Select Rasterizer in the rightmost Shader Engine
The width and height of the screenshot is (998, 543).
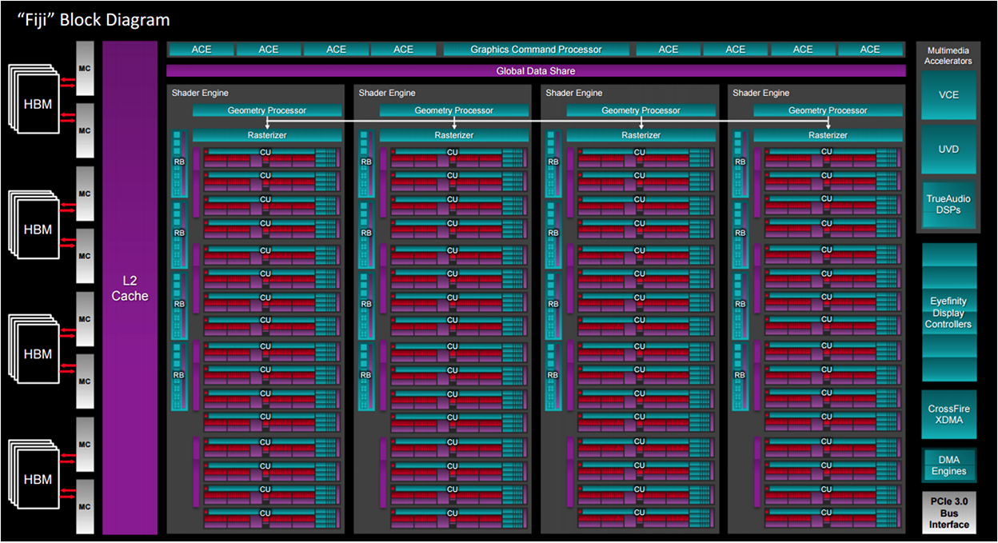click(828, 135)
